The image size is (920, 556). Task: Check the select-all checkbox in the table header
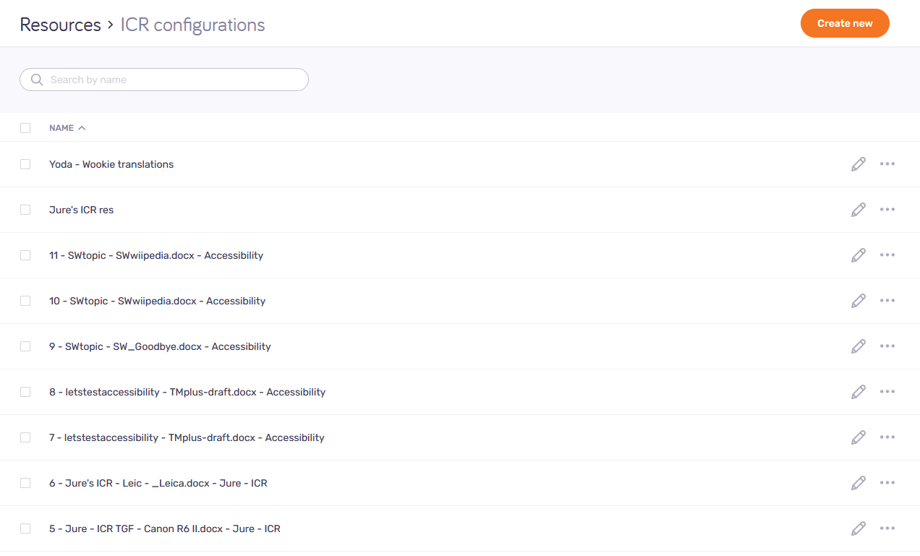[x=25, y=127]
